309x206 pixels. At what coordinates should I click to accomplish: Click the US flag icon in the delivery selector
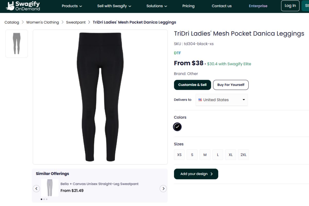(x=200, y=100)
